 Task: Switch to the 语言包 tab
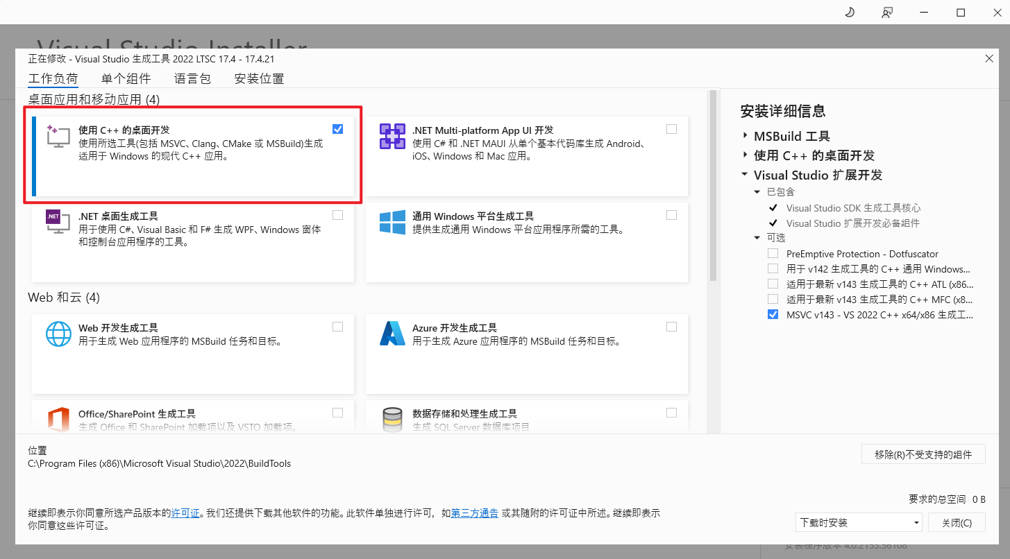tap(192, 78)
